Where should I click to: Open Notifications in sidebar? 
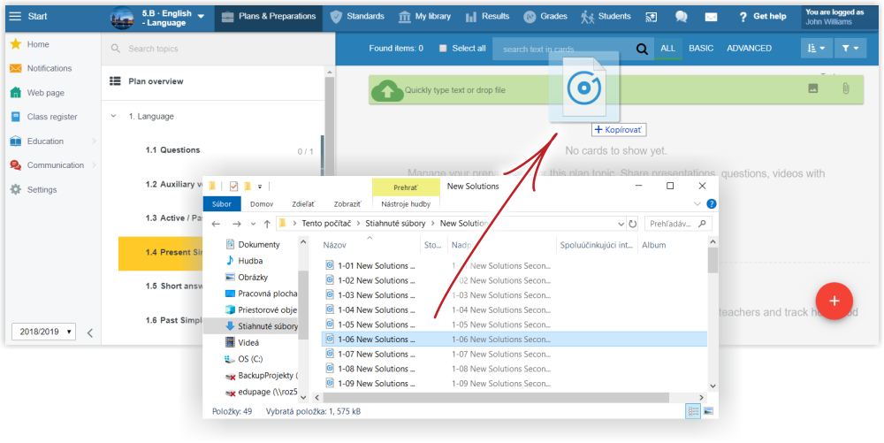coord(49,68)
